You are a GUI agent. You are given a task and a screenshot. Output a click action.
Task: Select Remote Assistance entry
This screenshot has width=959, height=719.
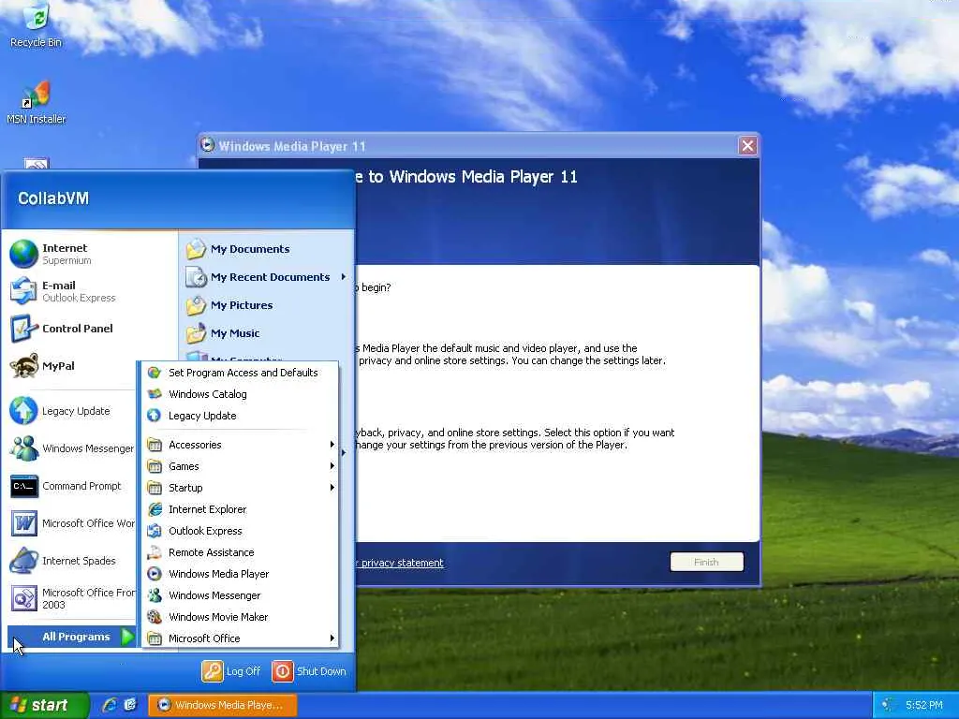pos(240,552)
